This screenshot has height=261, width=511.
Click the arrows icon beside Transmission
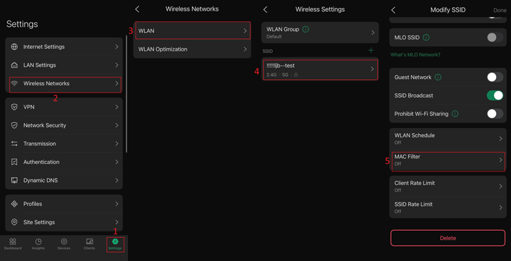tap(14, 143)
